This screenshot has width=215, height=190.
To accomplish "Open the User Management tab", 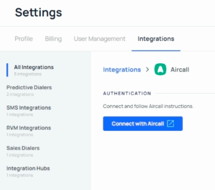I will 100,39.
